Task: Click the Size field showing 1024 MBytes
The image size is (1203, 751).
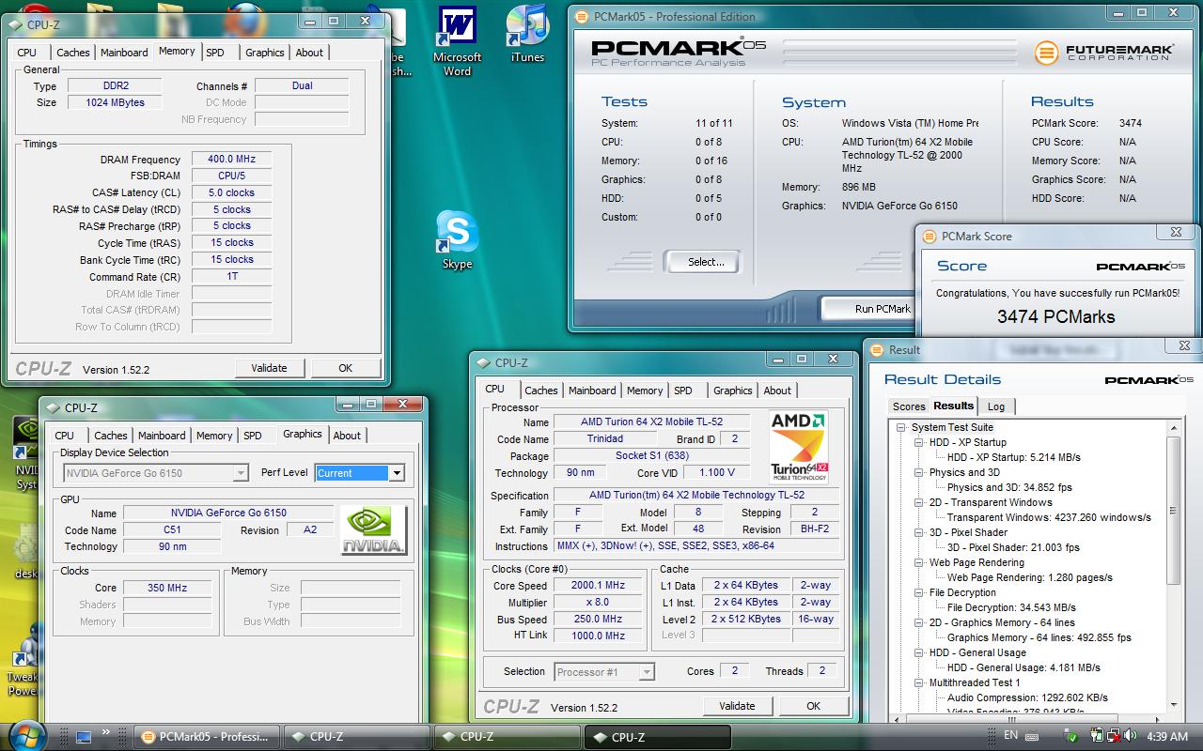Action: 115,102
